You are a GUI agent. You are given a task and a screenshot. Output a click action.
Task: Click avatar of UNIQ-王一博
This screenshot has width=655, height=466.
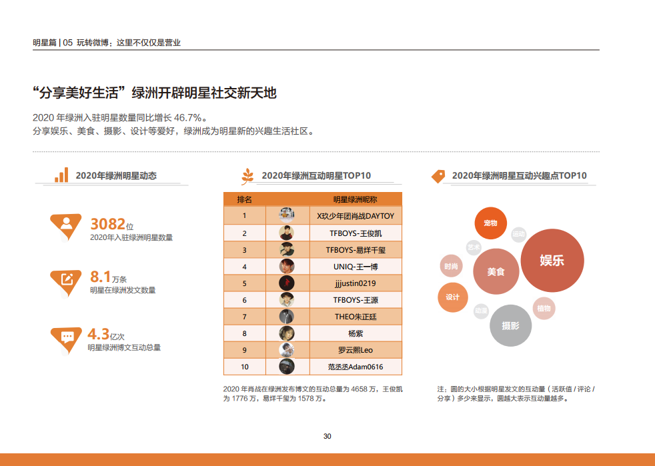click(287, 267)
